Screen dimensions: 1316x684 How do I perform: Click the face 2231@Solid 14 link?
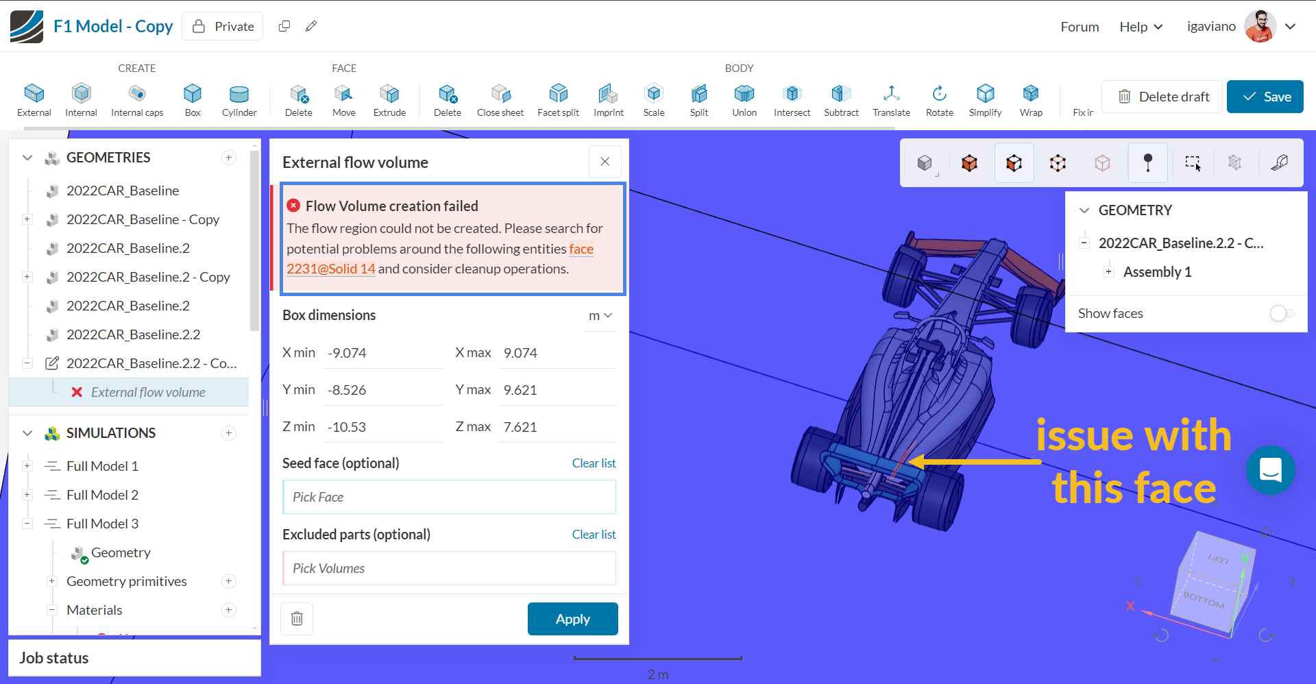pyautogui.click(x=330, y=269)
